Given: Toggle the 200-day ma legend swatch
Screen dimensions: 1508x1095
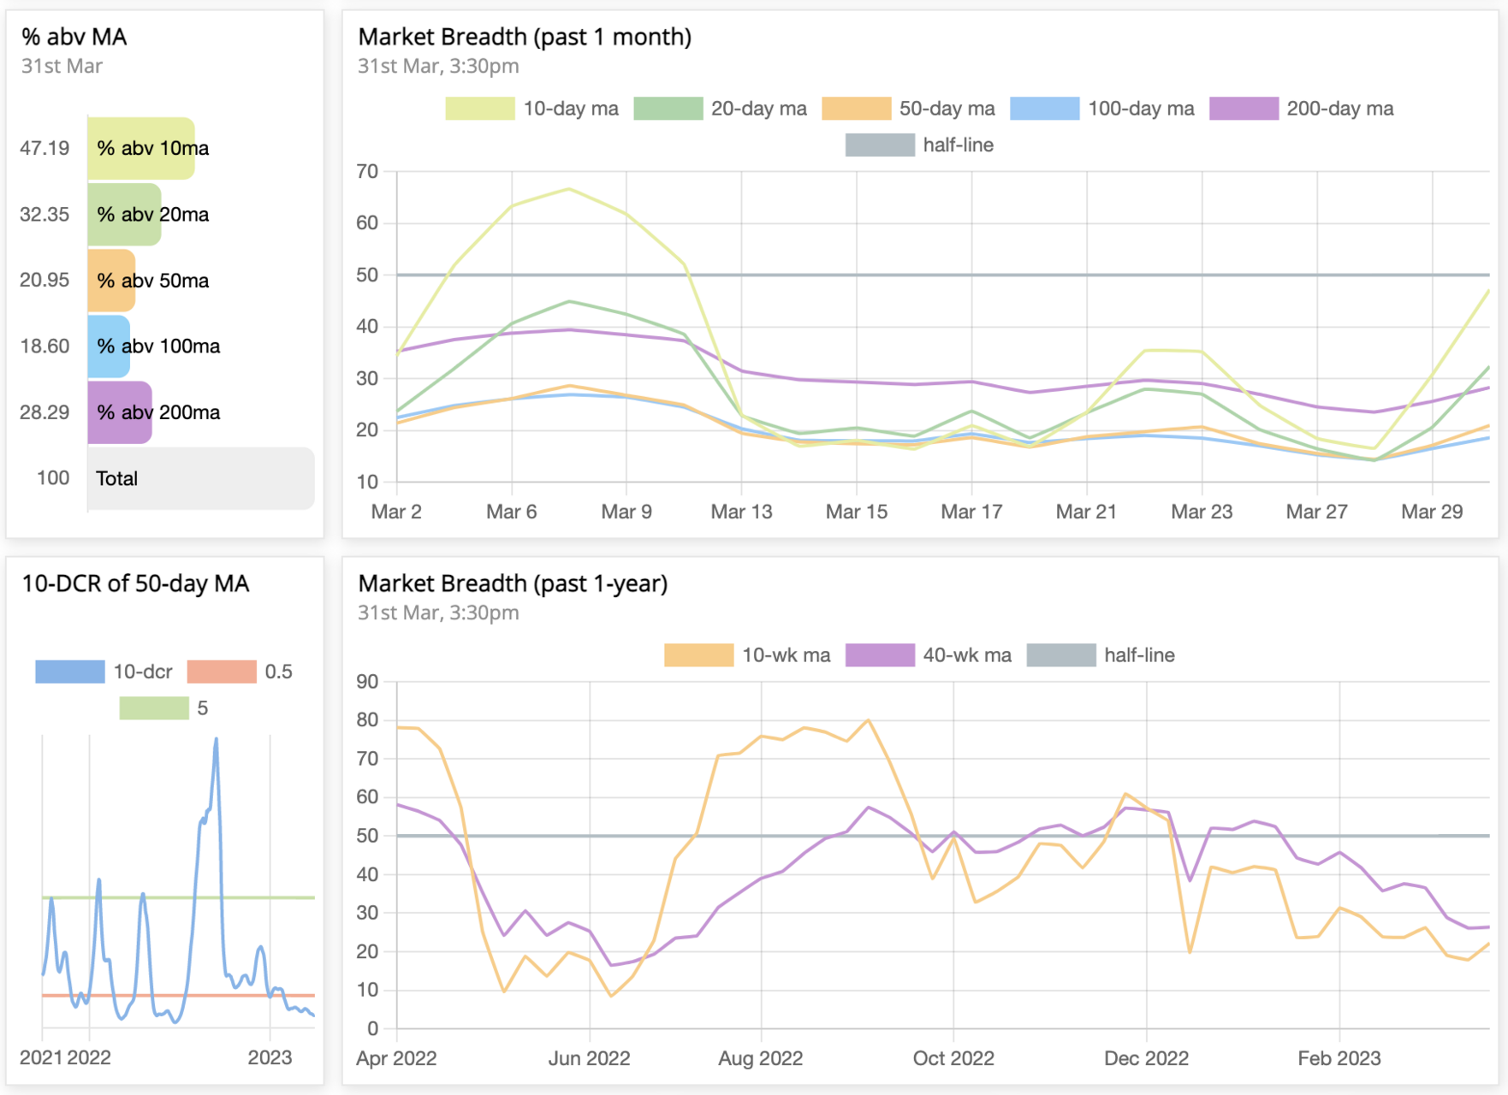Looking at the screenshot, I should (1244, 109).
